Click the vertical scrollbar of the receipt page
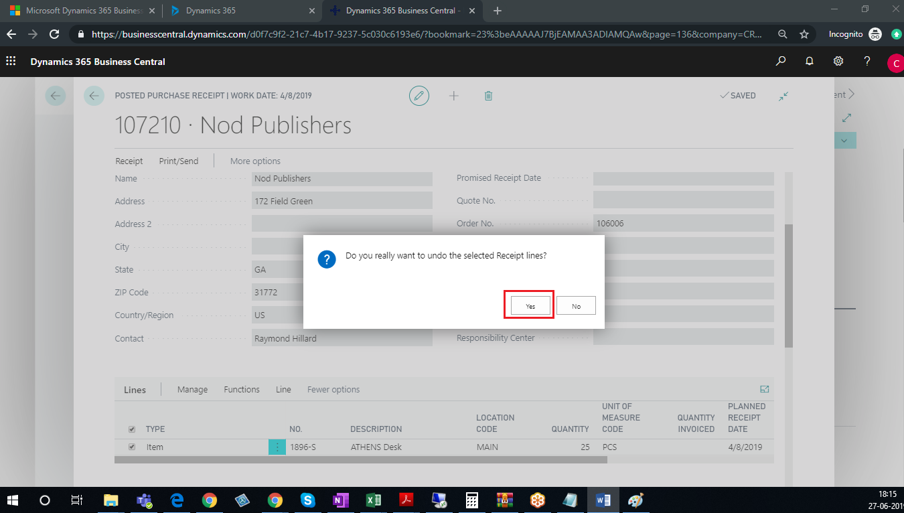Viewport: 904px width, 513px height. (x=789, y=286)
